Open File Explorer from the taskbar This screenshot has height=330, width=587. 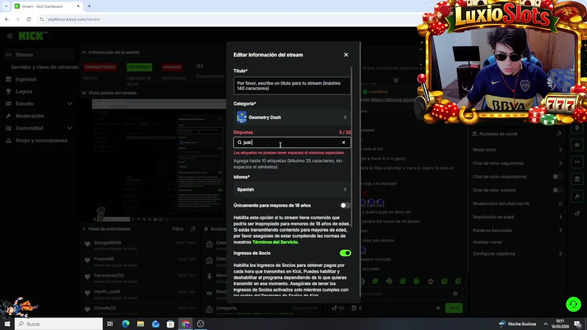click(x=140, y=324)
